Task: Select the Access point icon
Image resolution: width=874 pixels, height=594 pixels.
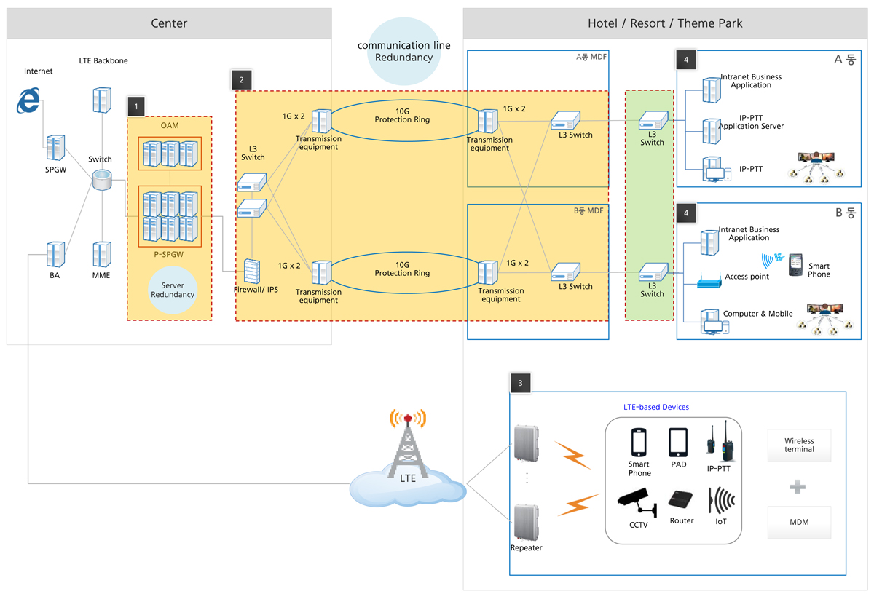Action: [x=706, y=280]
